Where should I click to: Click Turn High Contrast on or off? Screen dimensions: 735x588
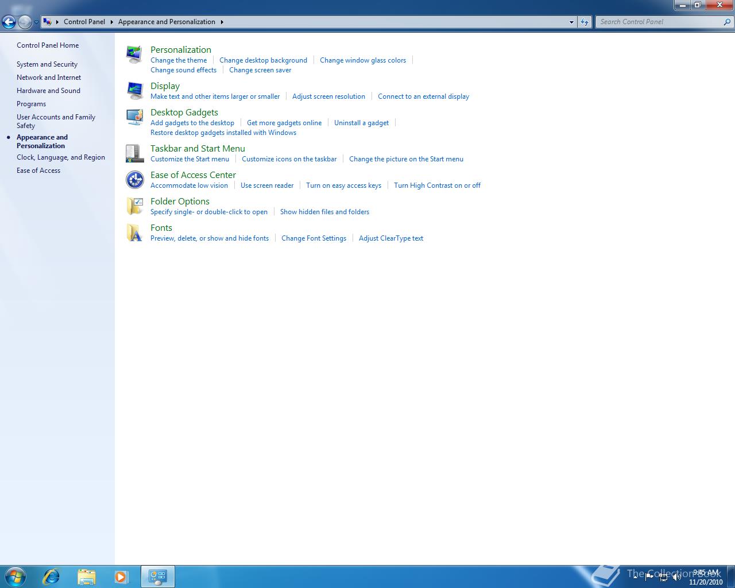tap(437, 185)
